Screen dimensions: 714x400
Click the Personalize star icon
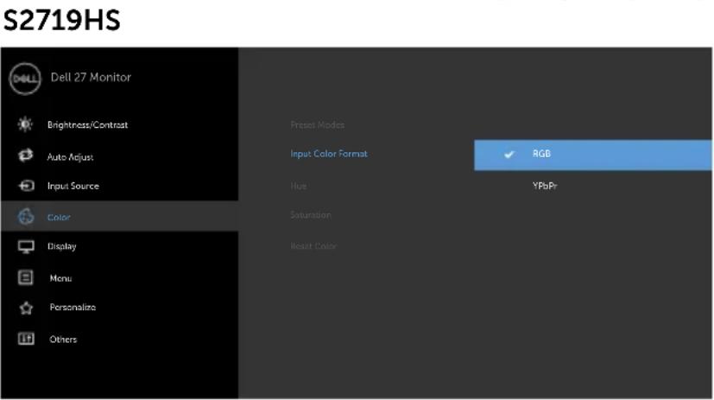click(26, 308)
